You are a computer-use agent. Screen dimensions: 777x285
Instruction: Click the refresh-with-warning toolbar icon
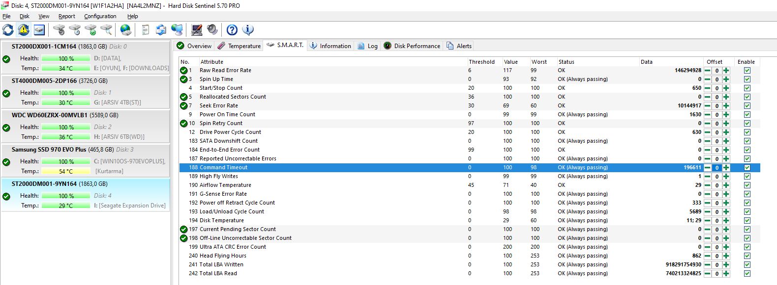(x=24, y=30)
